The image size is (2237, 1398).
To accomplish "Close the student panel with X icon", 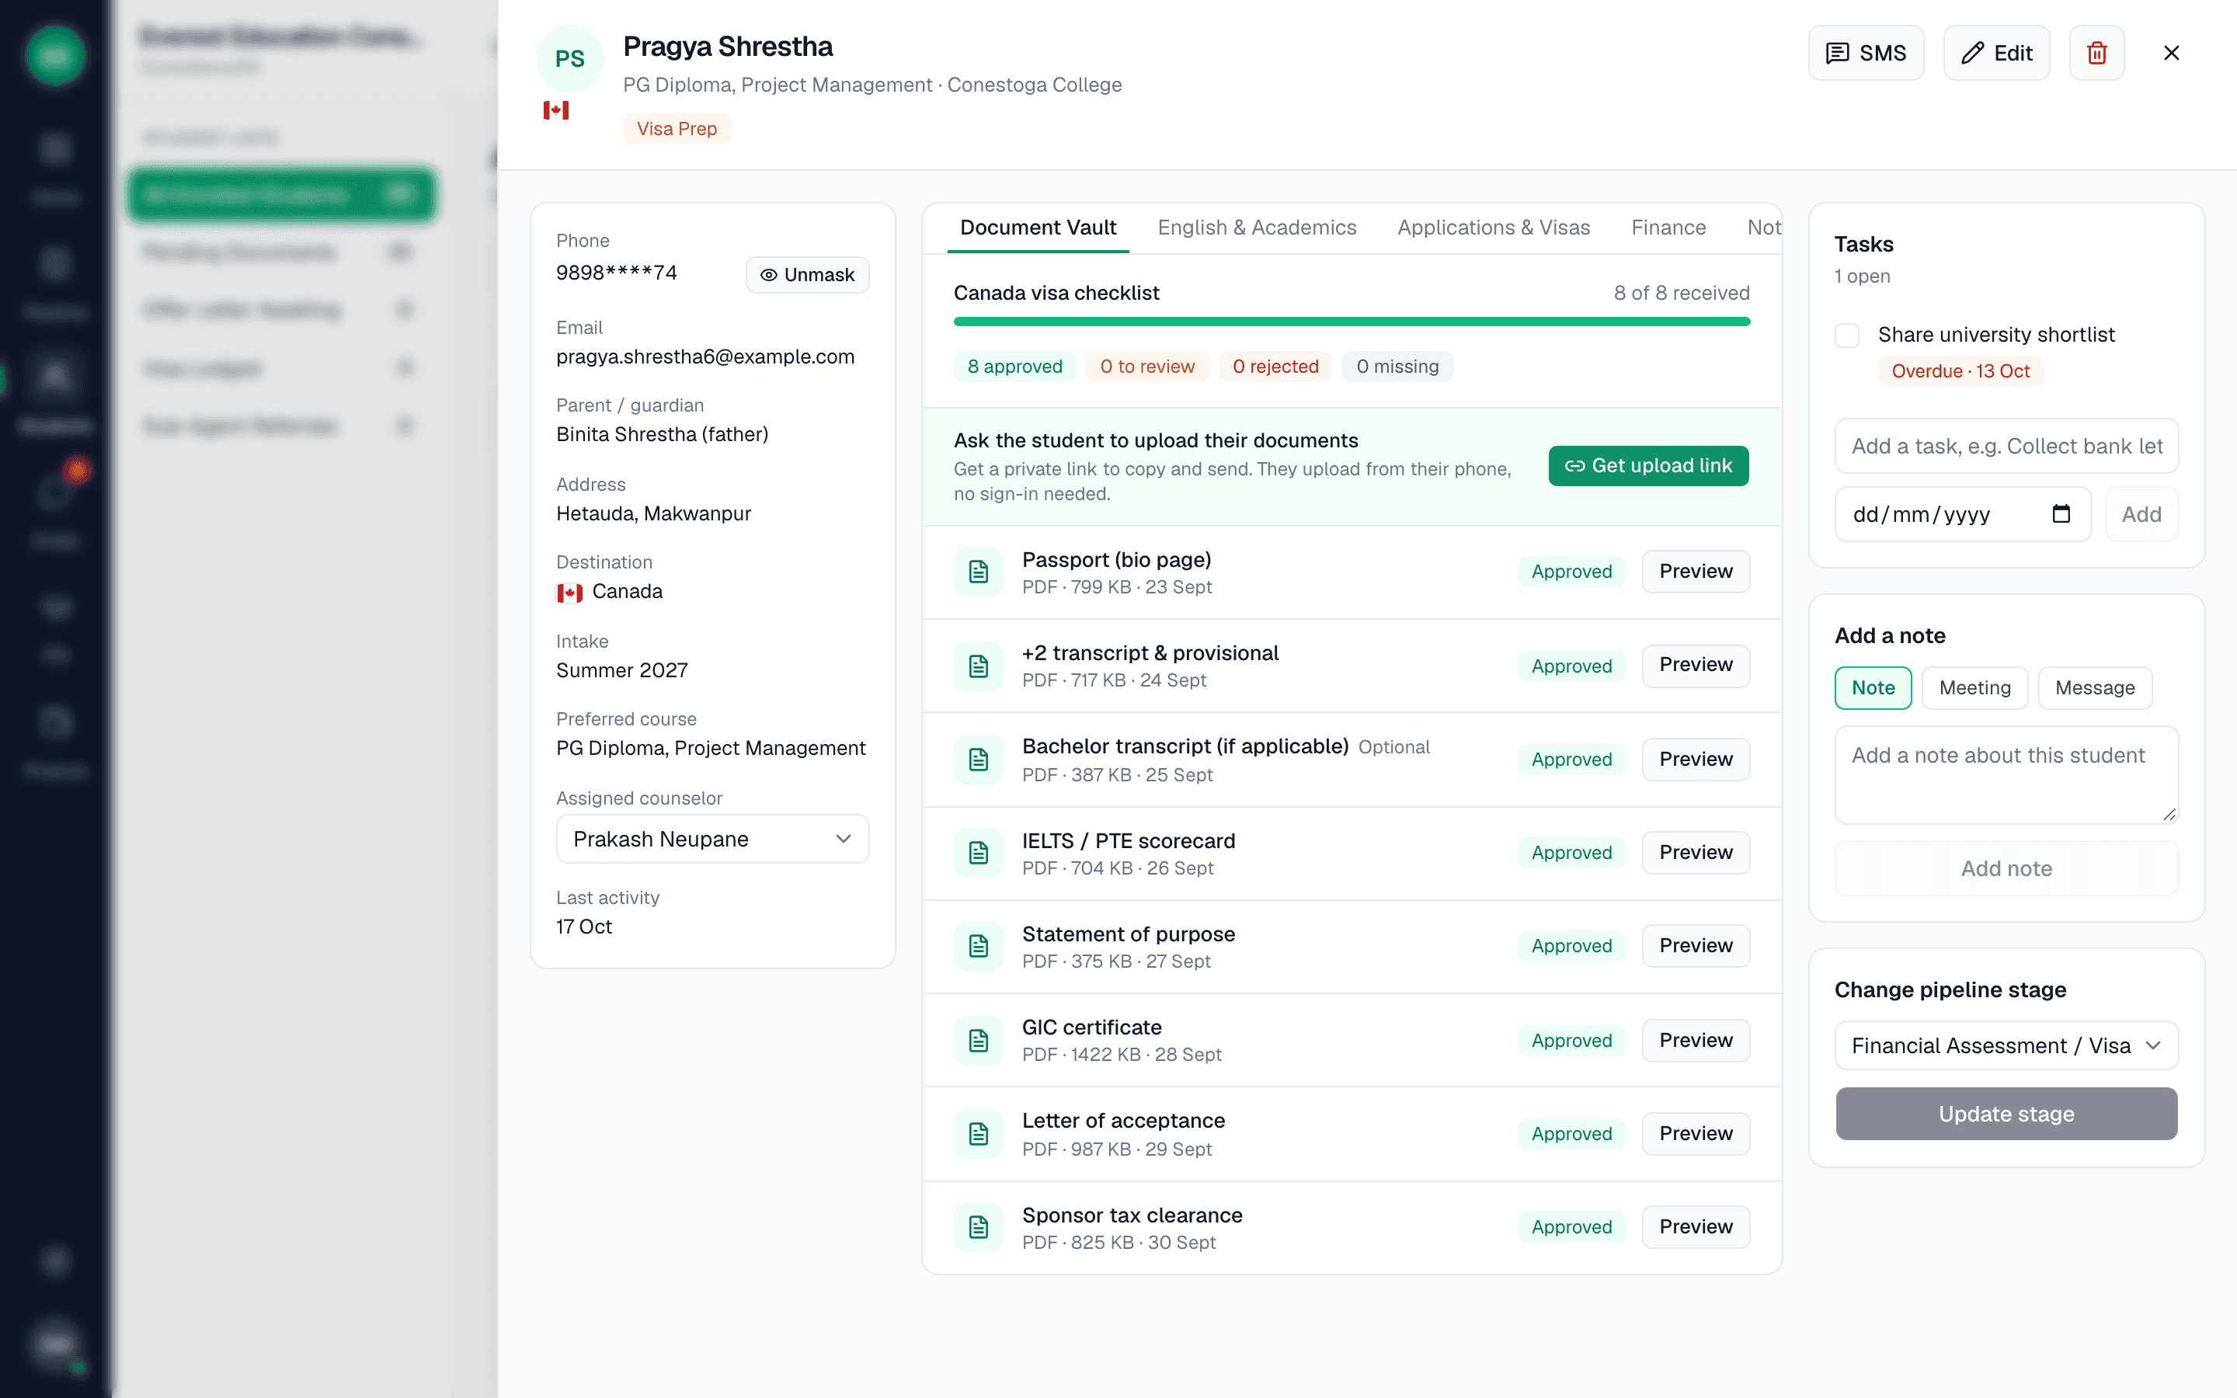I will [2172, 53].
